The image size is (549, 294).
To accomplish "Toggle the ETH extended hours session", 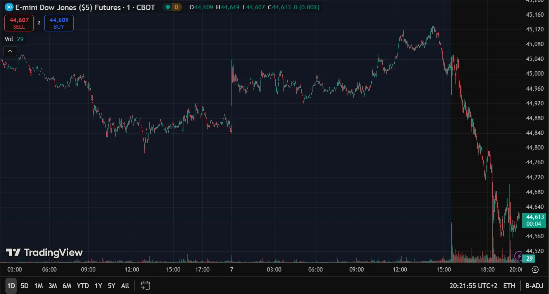I will (x=509, y=286).
